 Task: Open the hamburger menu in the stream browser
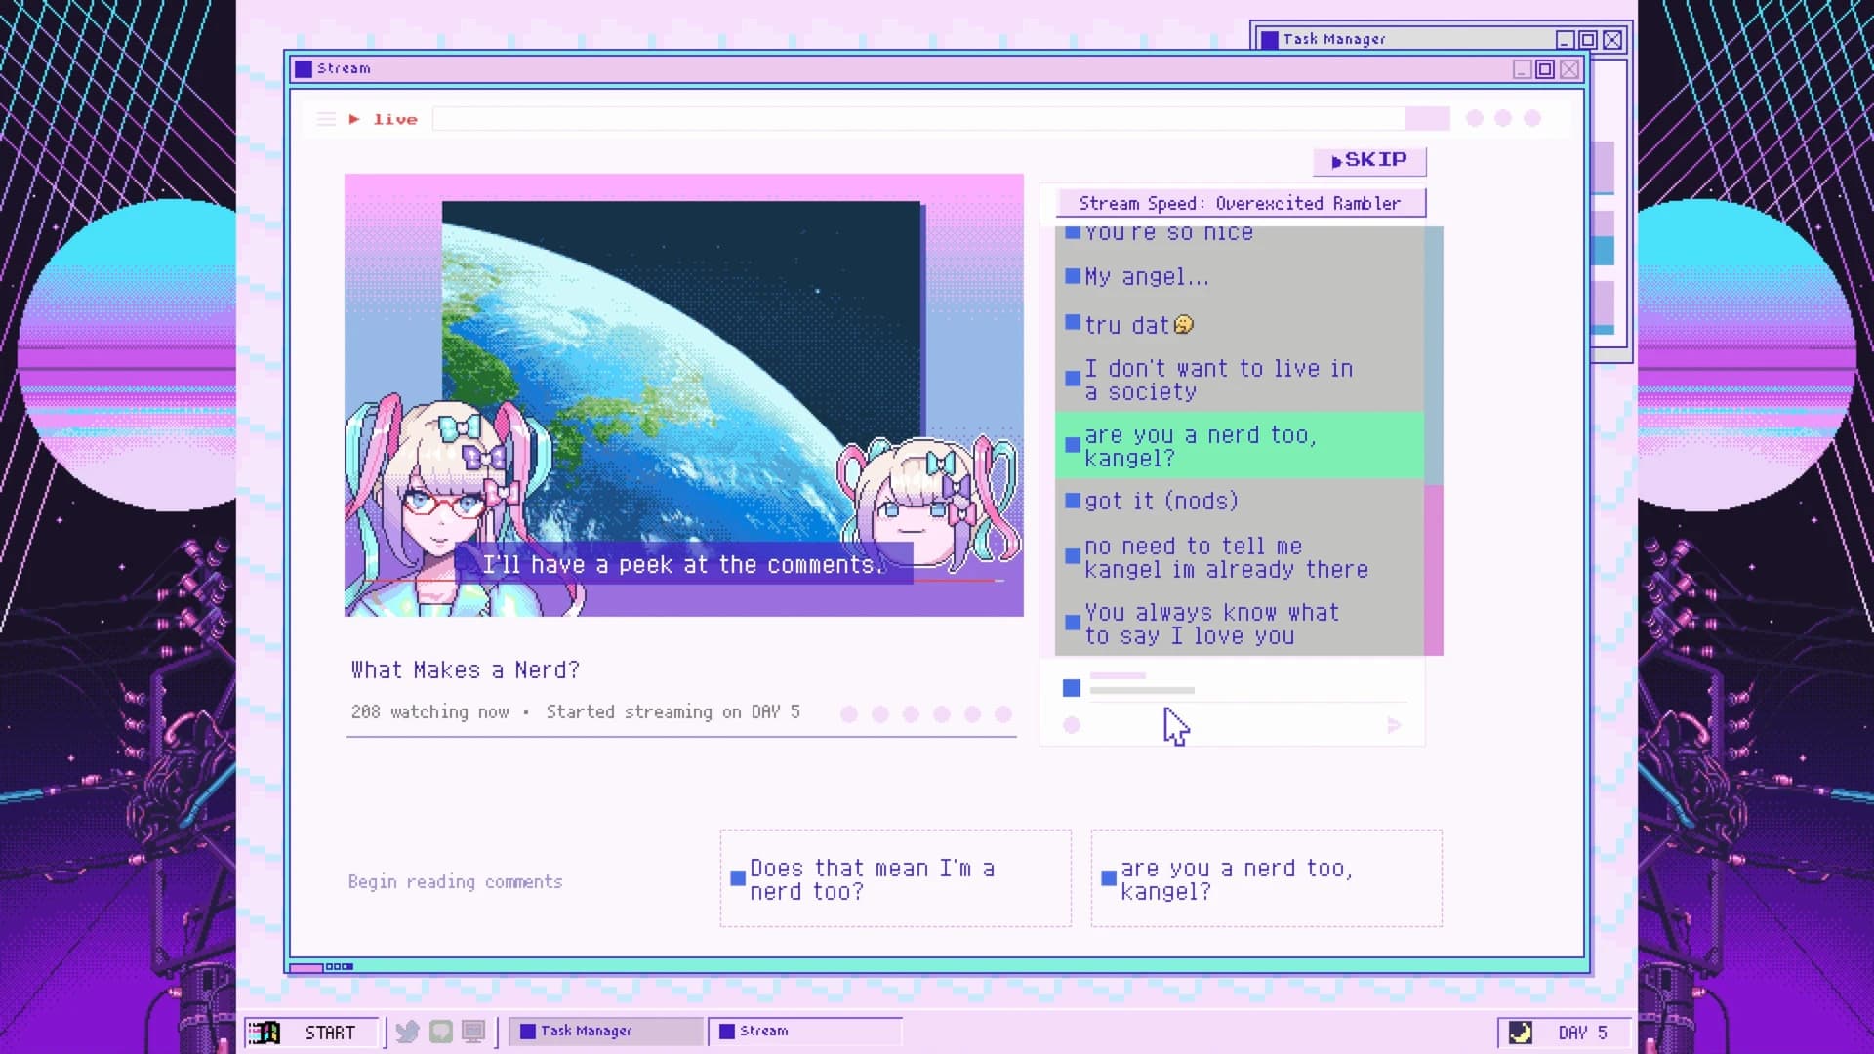click(x=325, y=118)
